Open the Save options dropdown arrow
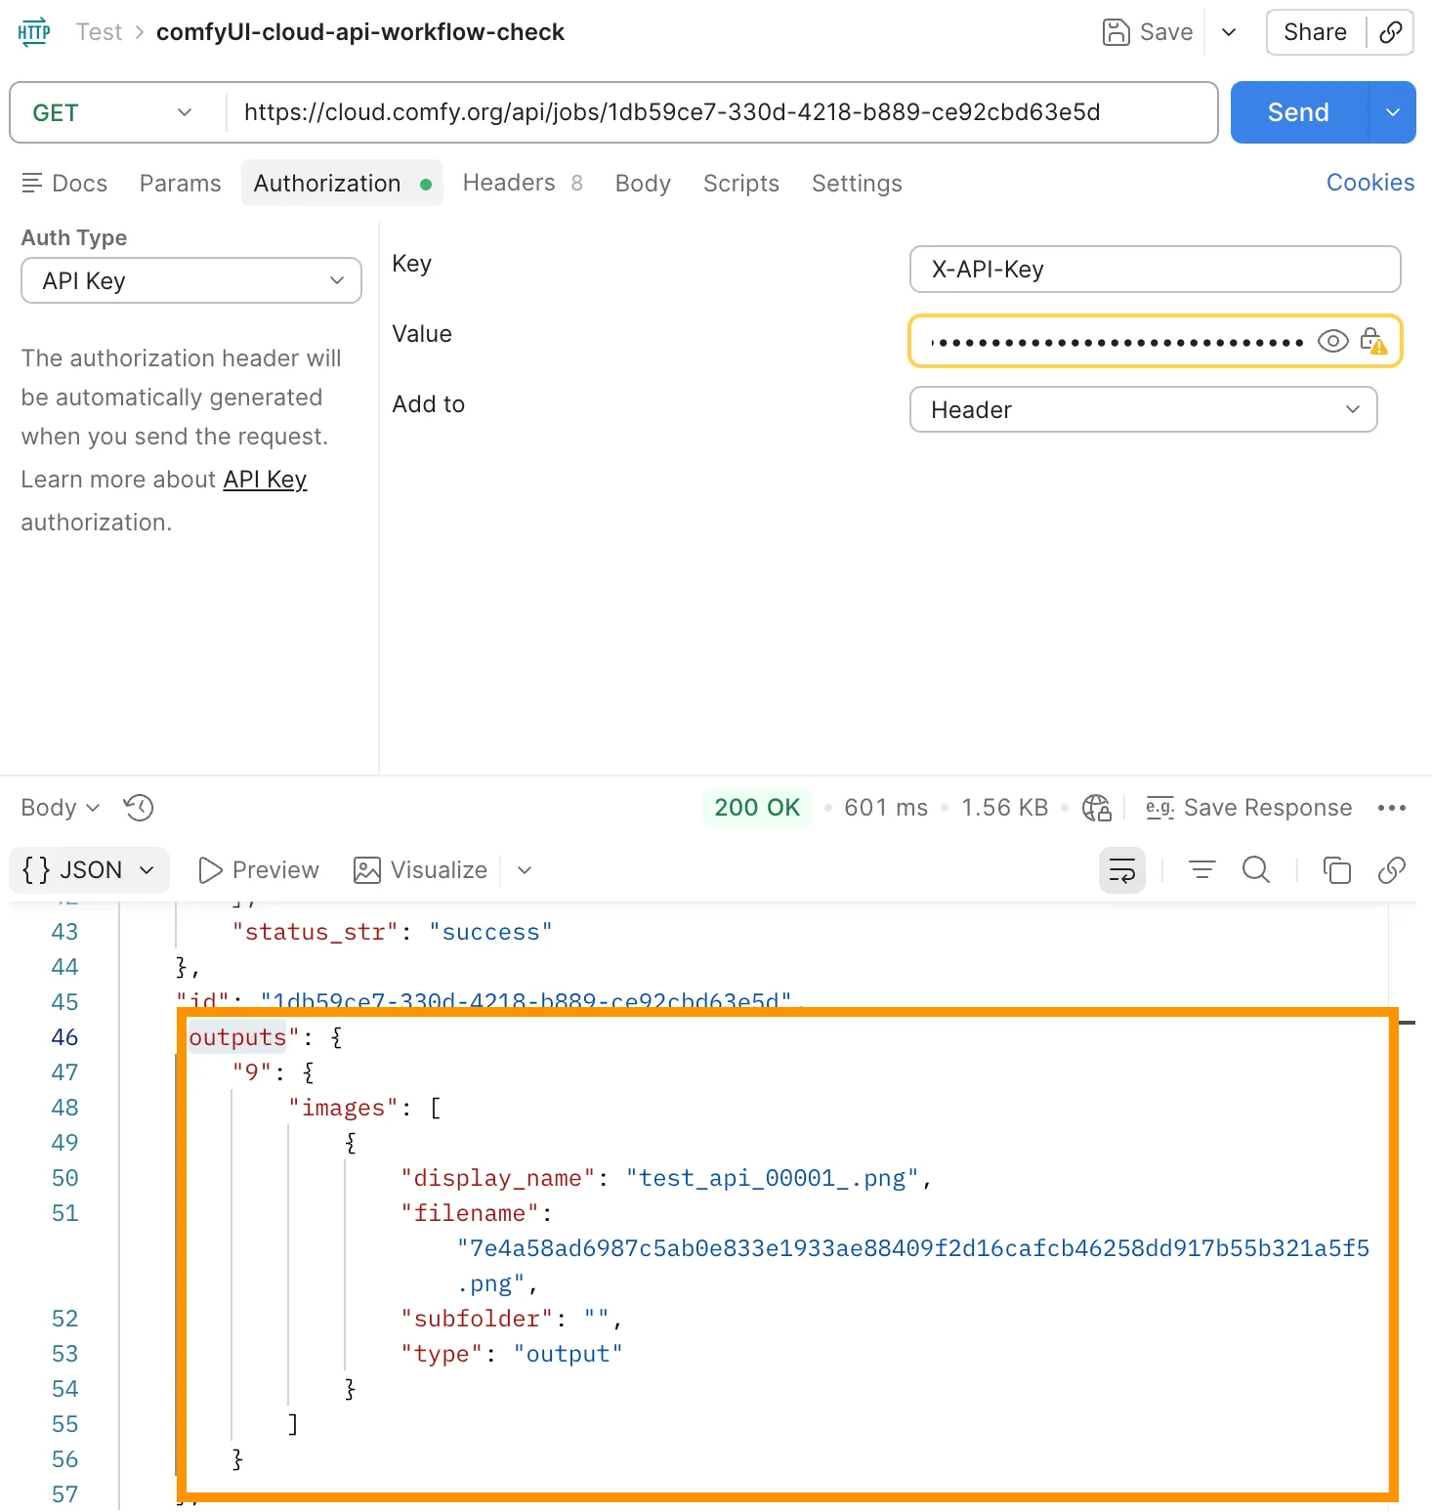Viewport: 1432px width, 1512px height. (1229, 32)
